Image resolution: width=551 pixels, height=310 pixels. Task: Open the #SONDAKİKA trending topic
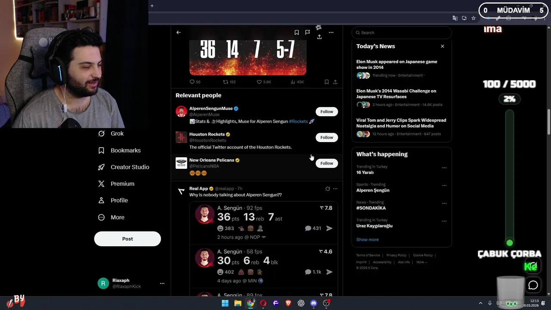pos(371,208)
